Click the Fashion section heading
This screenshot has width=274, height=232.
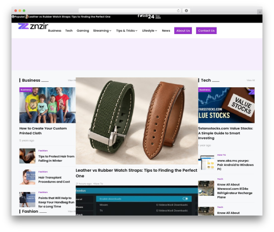30,211
